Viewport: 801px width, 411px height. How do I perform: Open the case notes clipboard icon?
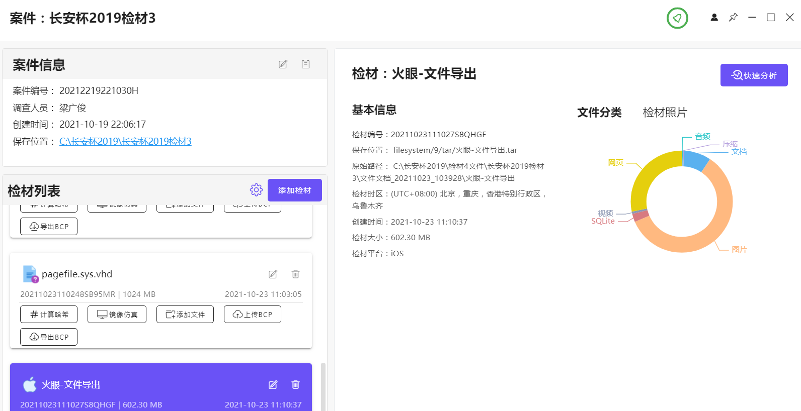pyautogui.click(x=305, y=64)
